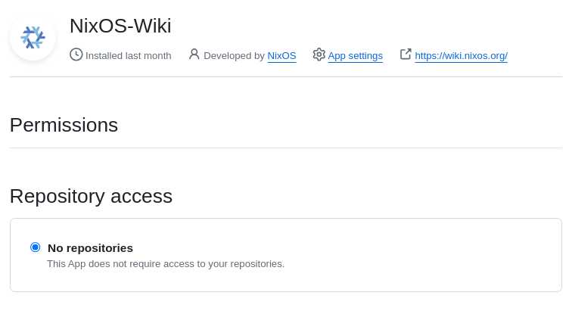Image resolution: width=569 pixels, height=311 pixels.
Task: Click the external link arrow icon
Action: click(x=406, y=54)
